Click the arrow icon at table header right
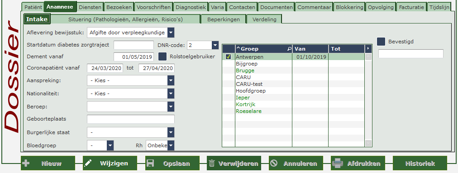458x173 pixels. (368, 48)
